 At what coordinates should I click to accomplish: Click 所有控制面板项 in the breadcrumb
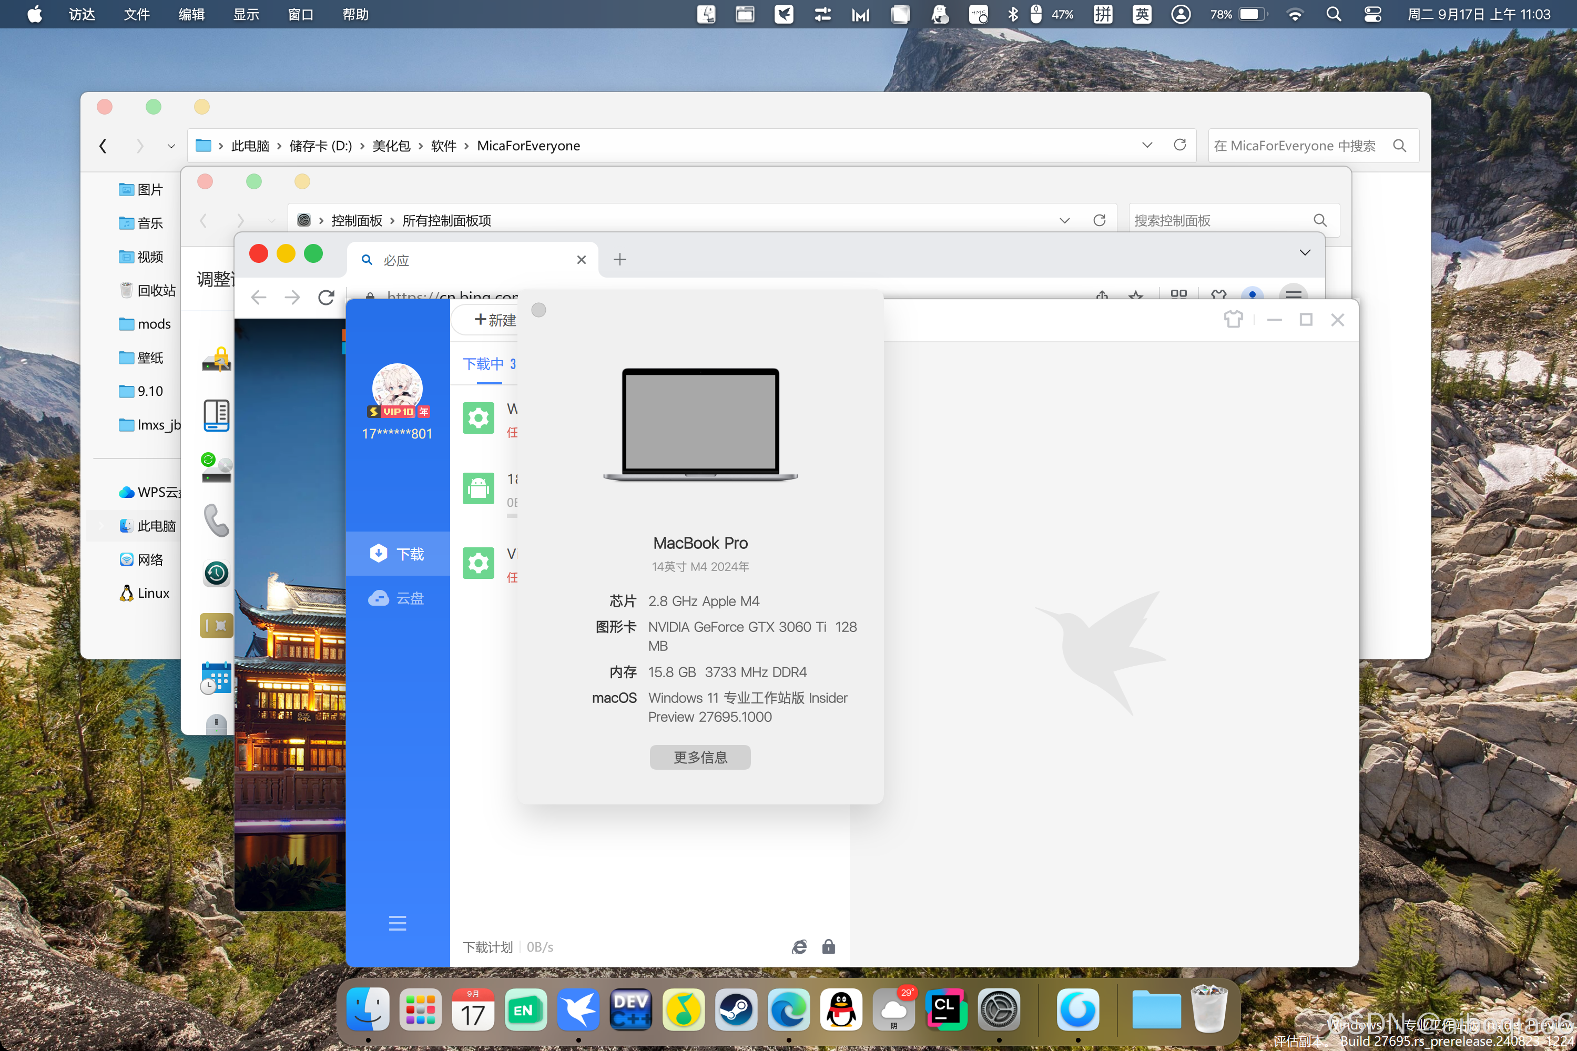point(446,220)
